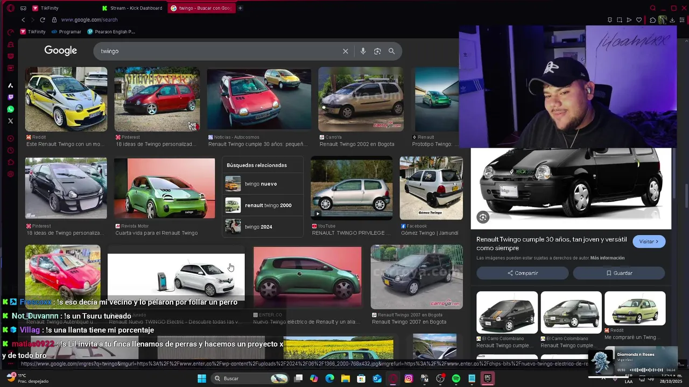Go back with the browser back arrow
Screen dimensions: 689x387
(x=23, y=20)
